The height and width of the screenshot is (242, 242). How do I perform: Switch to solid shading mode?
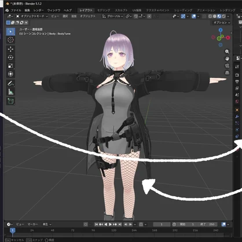click(x=215, y=16)
